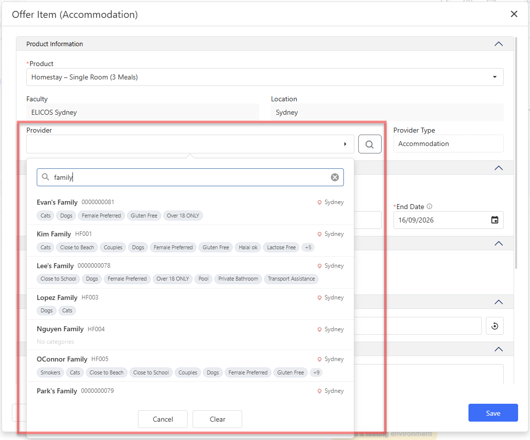Collapse the section below the End Date
530x440 pixels.
(499, 243)
